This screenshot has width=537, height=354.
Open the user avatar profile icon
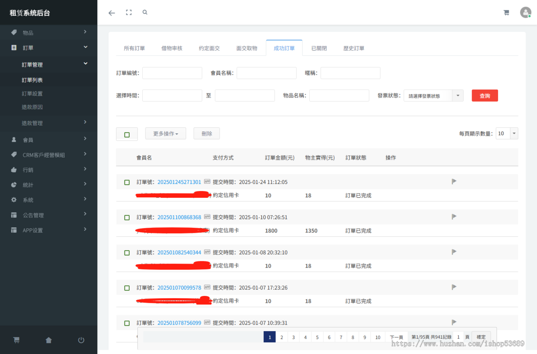point(525,13)
